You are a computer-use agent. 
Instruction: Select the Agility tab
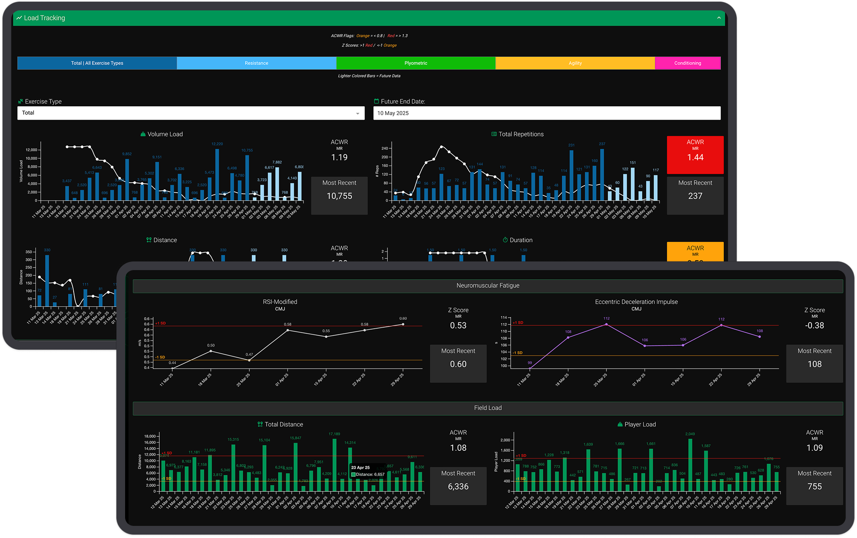(x=575, y=63)
